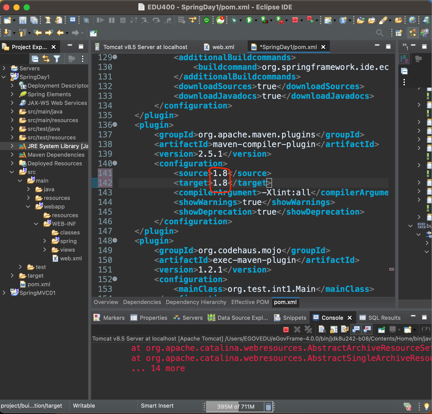The height and width of the screenshot is (414, 432).
Task: Click the Pin Editor icon
Action: tap(93, 33)
